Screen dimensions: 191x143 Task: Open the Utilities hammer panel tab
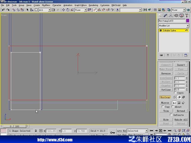187,16
